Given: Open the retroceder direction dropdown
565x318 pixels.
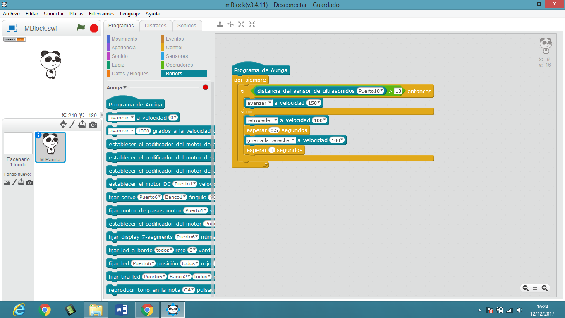Looking at the screenshot, I should point(263,120).
